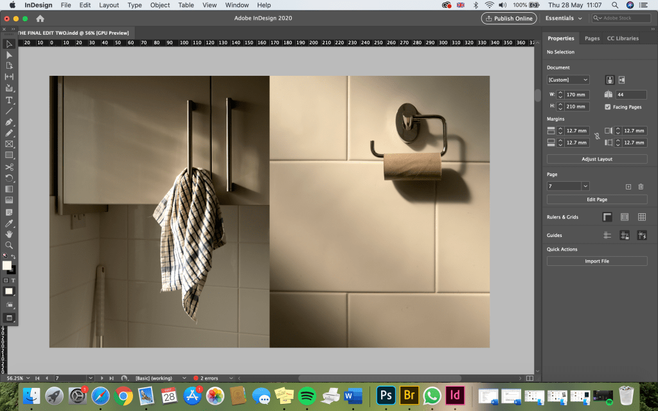
Task: Click the Adjust Layout button
Action: click(x=597, y=159)
